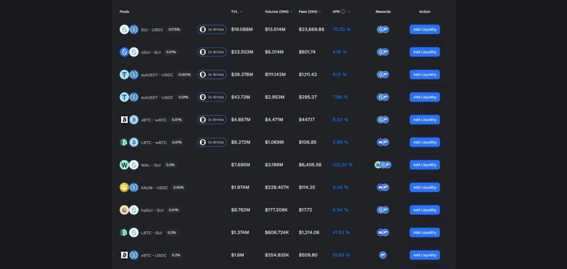The width and height of the screenshot is (567, 269).
Task: Click the xBTC - wBTC pool token icons
Action: (129, 120)
